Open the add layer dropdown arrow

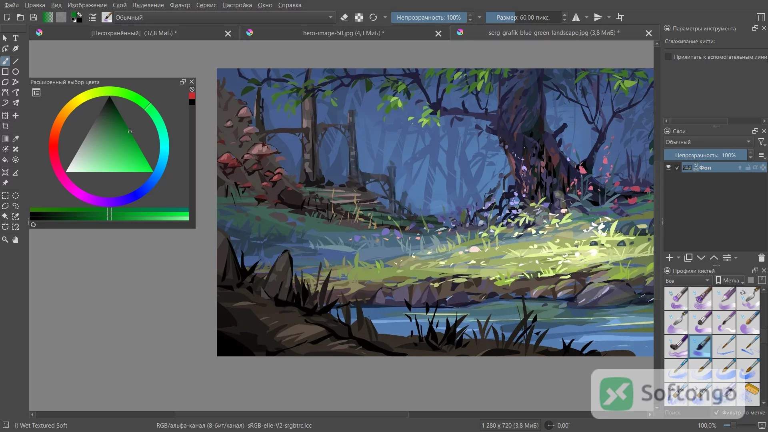point(678,258)
